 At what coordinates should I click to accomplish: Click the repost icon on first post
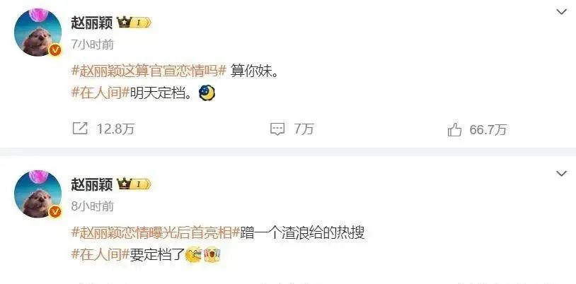(80, 129)
